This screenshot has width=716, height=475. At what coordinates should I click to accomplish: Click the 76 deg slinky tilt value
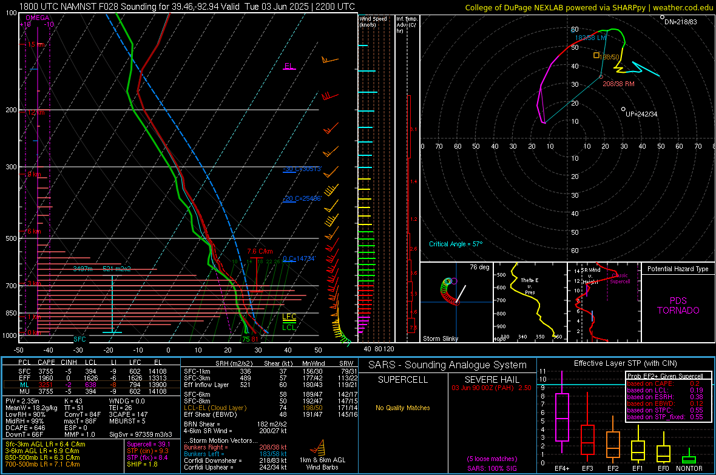(x=479, y=267)
